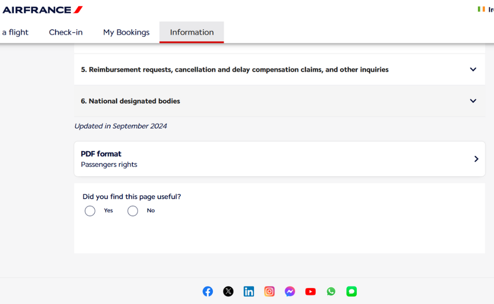Expand the National designated bodies chevron

tap(473, 101)
